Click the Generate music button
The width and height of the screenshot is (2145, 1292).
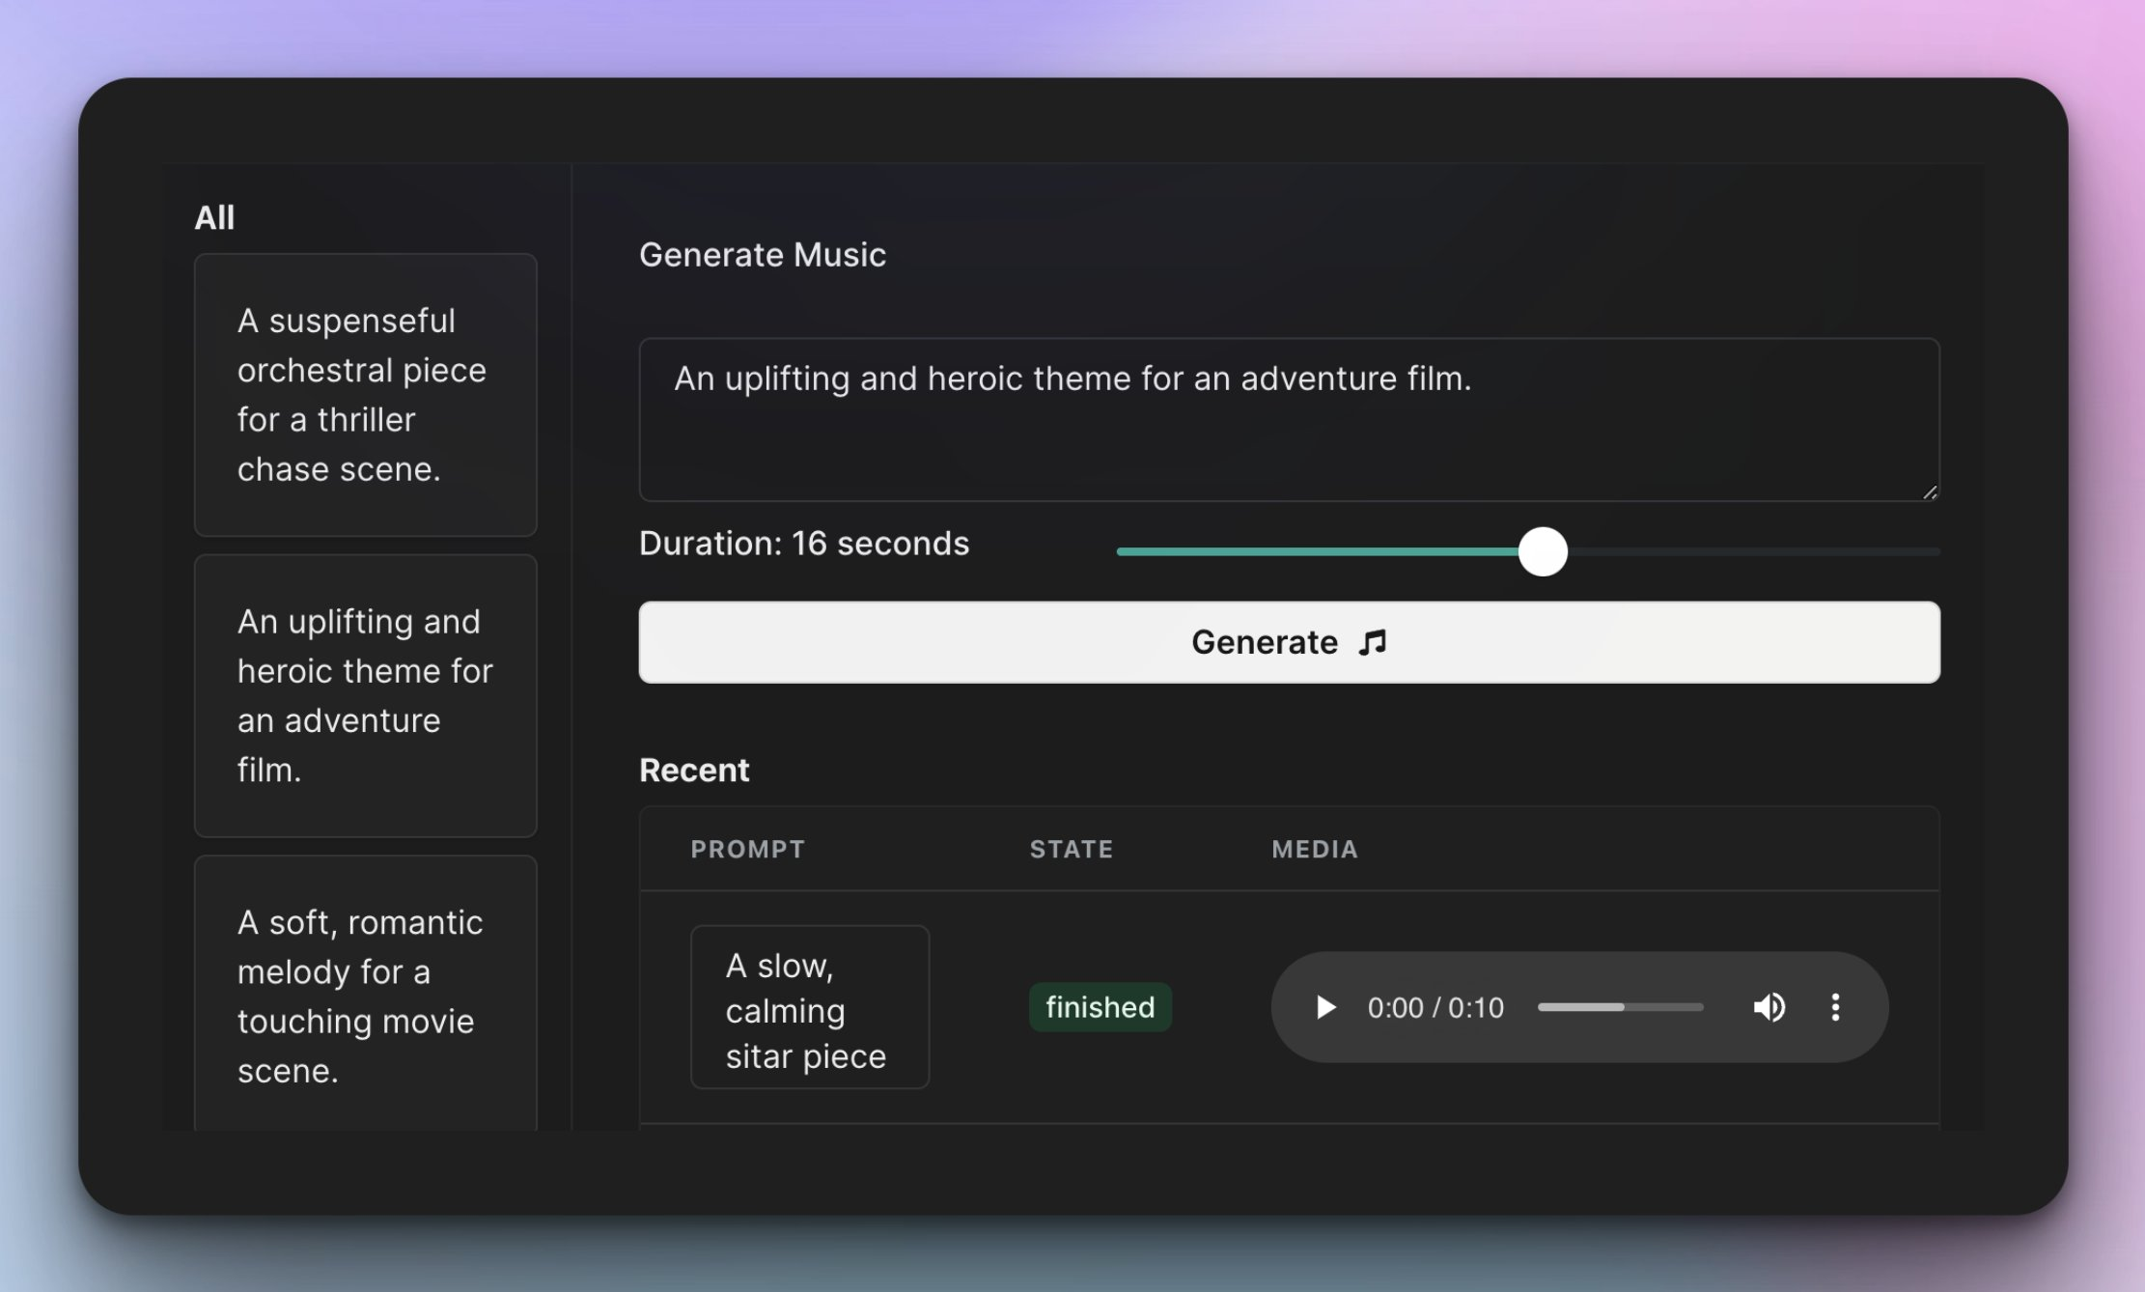tap(1290, 640)
